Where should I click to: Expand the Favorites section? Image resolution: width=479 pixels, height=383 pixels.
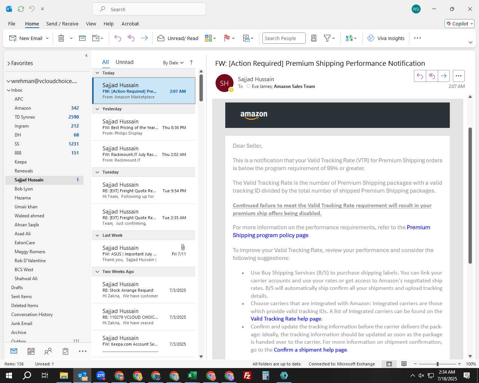pos(9,63)
